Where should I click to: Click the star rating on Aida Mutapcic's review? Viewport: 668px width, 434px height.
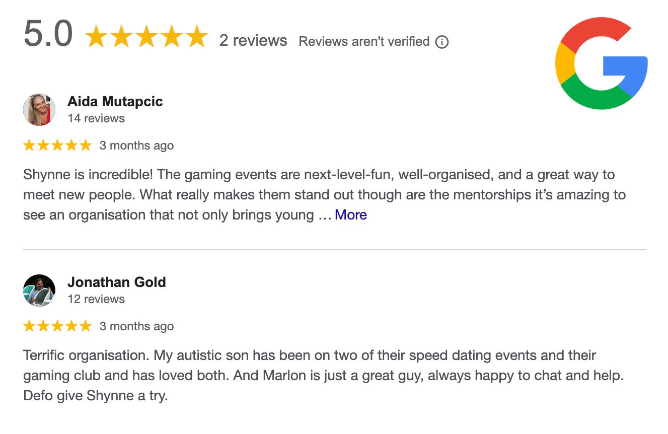pos(57,146)
